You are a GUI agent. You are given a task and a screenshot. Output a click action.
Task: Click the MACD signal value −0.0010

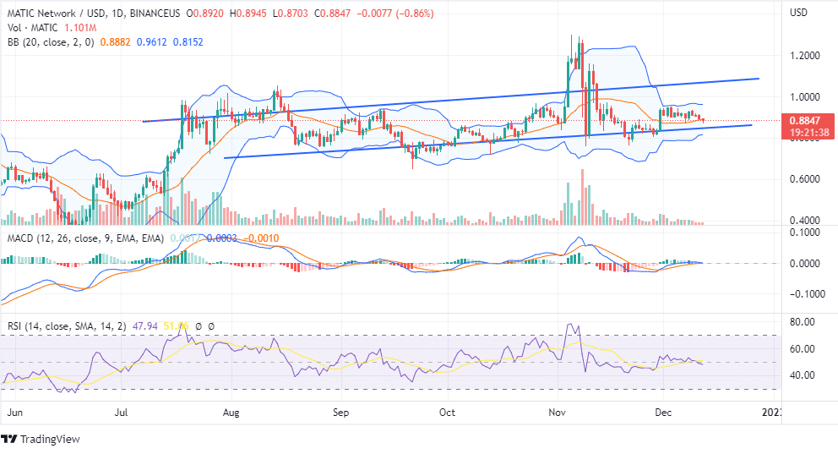[261, 238]
